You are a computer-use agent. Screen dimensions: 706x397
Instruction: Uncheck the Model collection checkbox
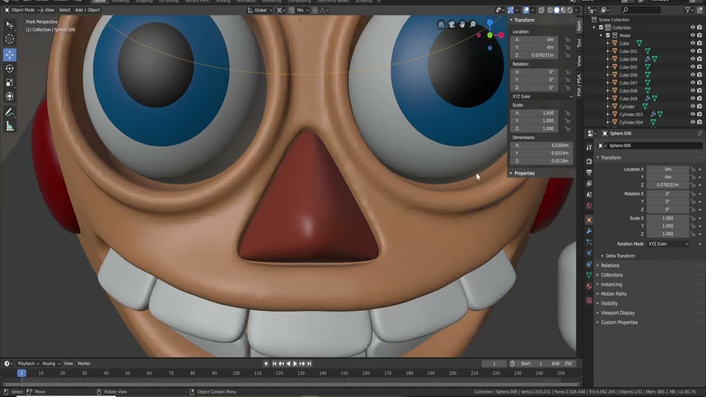pos(608,35)
